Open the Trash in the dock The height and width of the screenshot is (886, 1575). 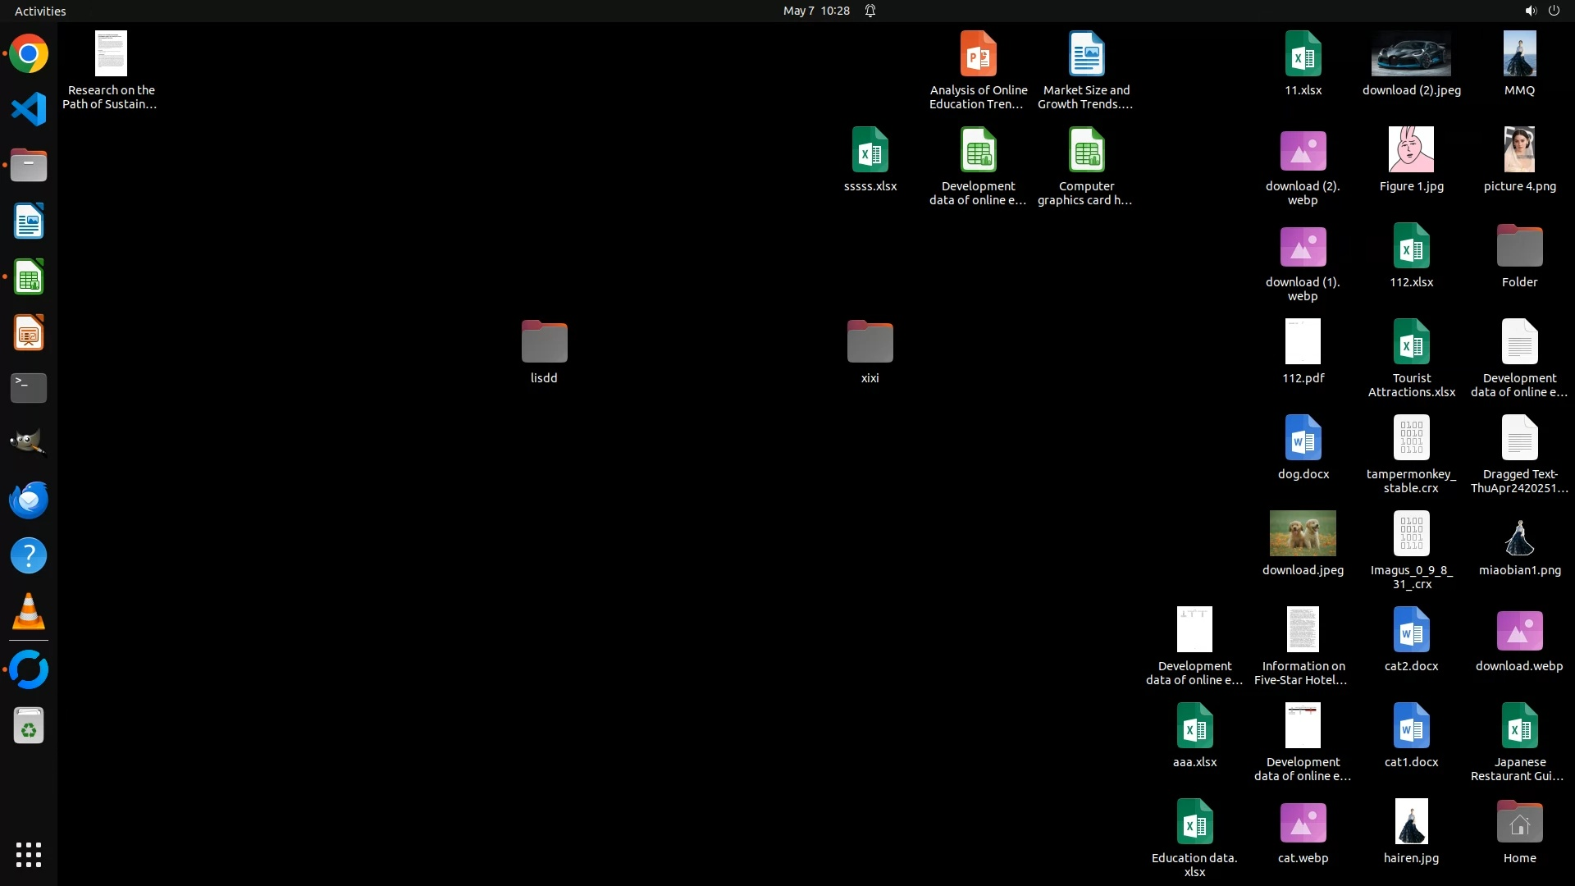tap(29, 726)
